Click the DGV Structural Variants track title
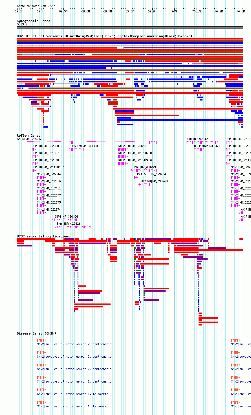This screenshot has height=415, width=251. point(105,36)
